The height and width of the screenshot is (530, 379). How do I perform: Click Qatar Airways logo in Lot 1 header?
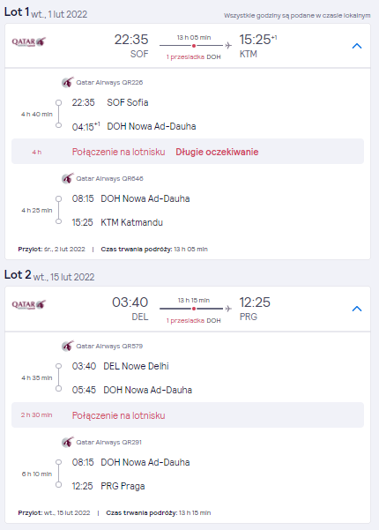tap(29, 42)
